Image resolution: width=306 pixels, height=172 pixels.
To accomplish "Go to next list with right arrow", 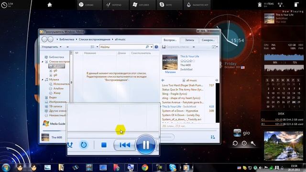I will pyautogui.click(x=217, y=80).
